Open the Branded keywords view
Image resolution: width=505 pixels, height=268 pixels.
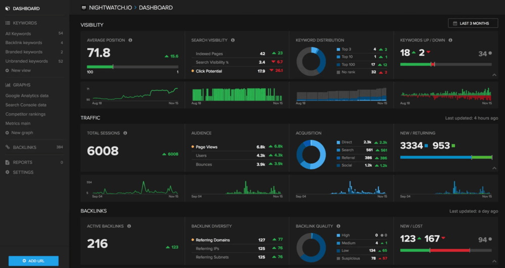[24, 52]
